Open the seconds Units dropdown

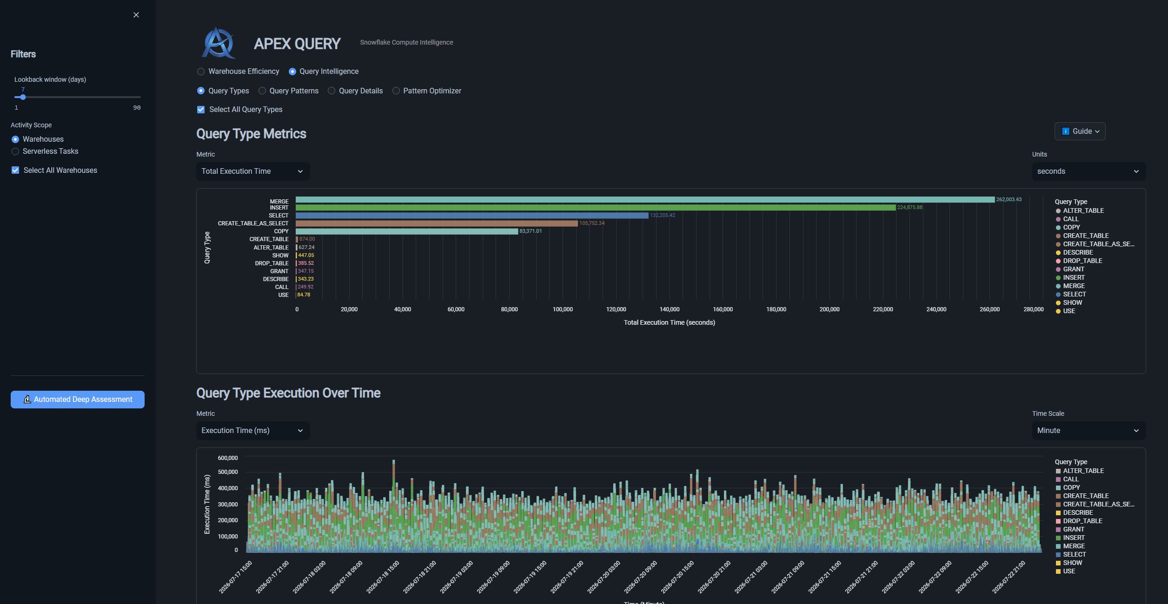[x=1089, y=171]
